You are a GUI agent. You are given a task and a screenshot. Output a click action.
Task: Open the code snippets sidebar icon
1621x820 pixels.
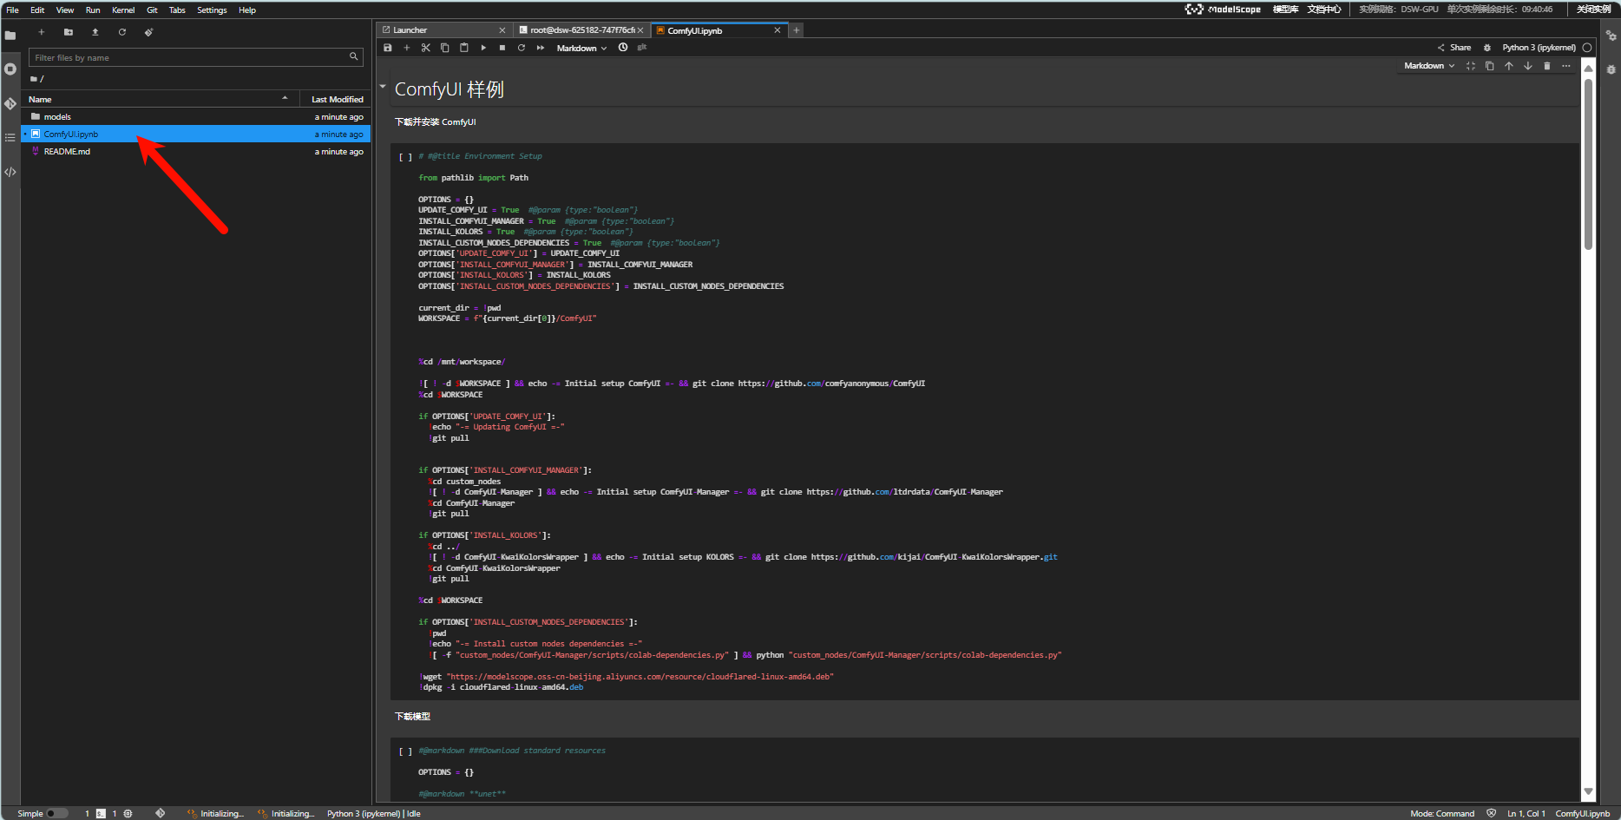pyautogui.click(x=10, y=172)
